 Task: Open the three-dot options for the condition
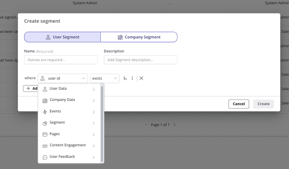(x=132, y=78)
